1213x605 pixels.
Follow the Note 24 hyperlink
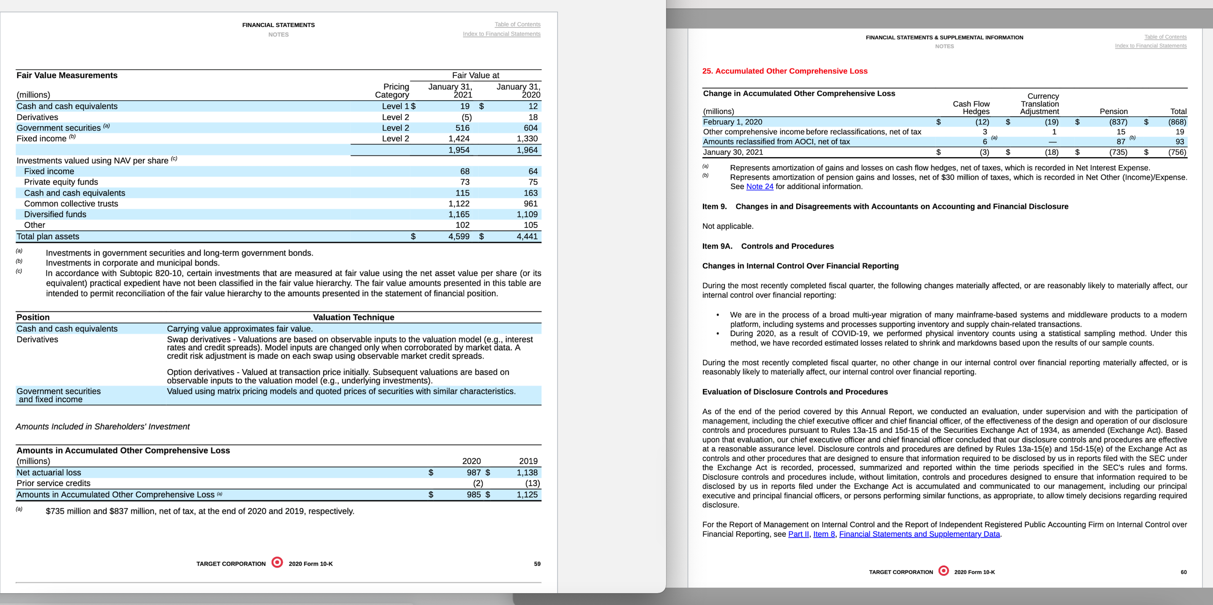click(759, 186)
